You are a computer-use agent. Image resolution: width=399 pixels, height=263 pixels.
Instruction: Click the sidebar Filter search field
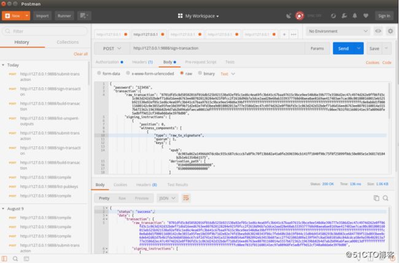[45, 31]
